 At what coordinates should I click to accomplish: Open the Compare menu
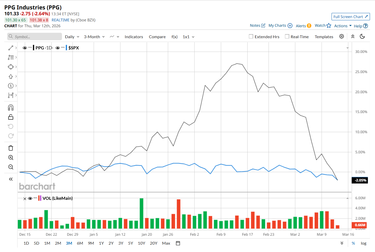[157, 37]
